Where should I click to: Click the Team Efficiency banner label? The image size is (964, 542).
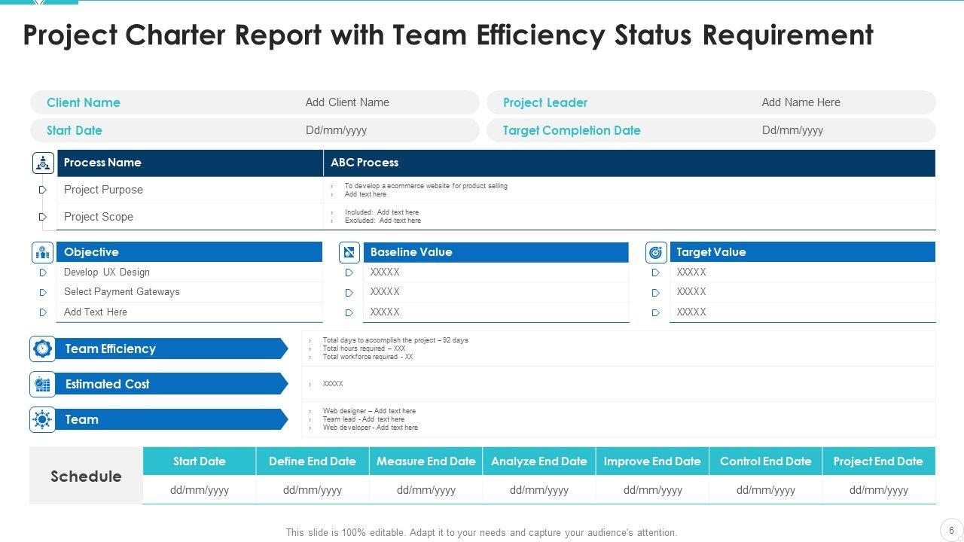pos(111,349)
